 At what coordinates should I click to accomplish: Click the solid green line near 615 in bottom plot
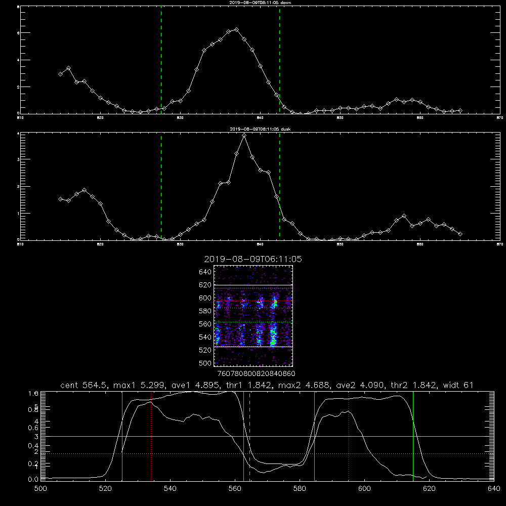(413, 436)
